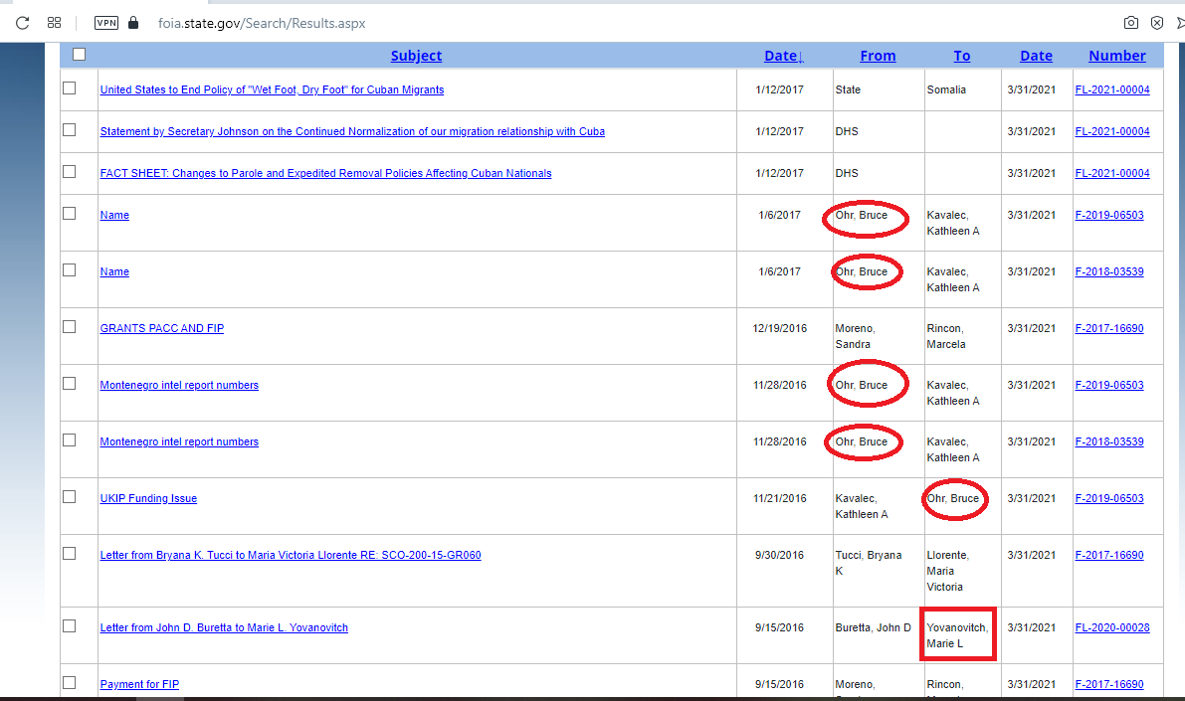Click "Ohr, Bruce" in the UKIP Funding row
The image size is (1185, 701).
pos(953,498)
